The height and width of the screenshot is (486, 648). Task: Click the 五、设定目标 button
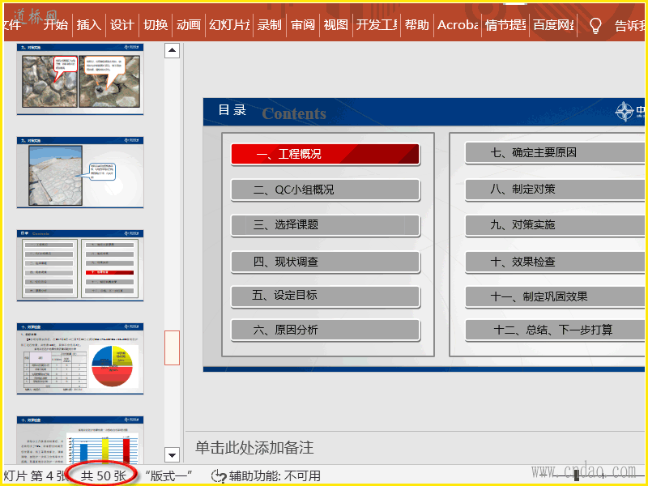tap(326, 296)
